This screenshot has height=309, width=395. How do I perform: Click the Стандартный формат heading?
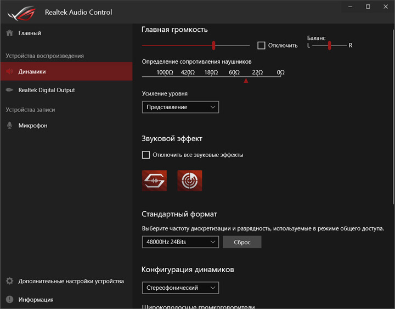tap(179, 214)
